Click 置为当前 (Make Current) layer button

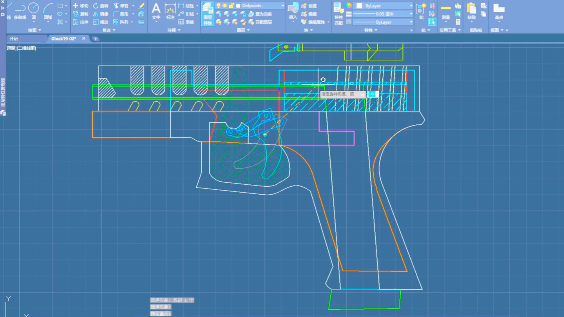pyautogui.click(x=260, y=14)
